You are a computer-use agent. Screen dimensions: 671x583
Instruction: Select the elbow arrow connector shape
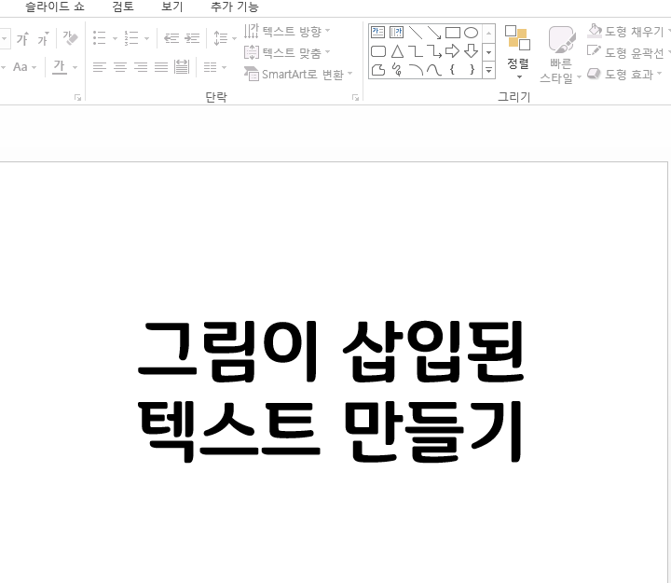point(434,51)
